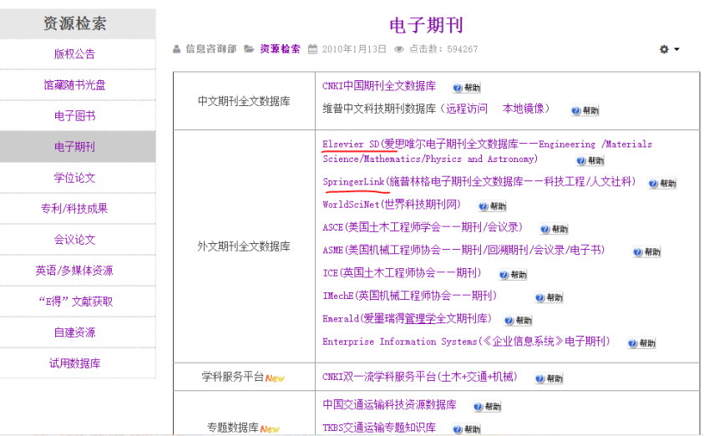Open the CNKI双一流学科服务平台 link

coord(420,377)
